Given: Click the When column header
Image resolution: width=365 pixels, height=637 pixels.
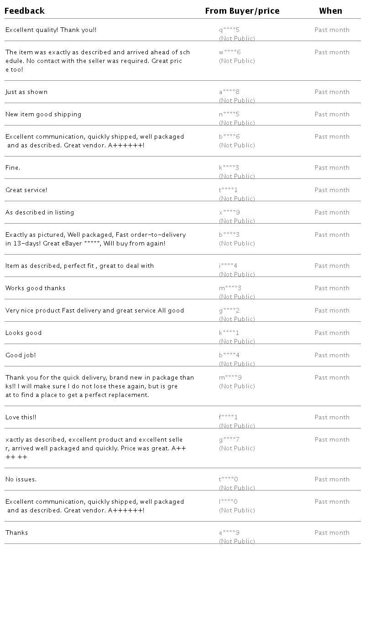Looking at the screenshot, I should (x=330, y=11).
